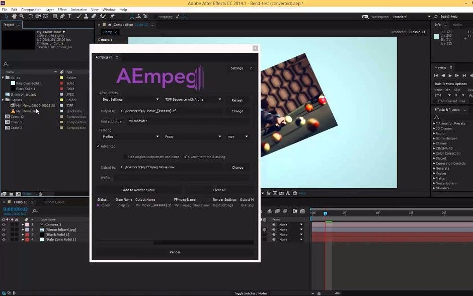Image resolution: width=473 pixels, height=296 pixels.
Task: Expand the Color Correction effects category
Action: tap(434, 154)
